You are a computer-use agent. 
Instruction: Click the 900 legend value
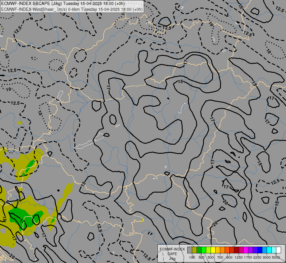(229, 257)
